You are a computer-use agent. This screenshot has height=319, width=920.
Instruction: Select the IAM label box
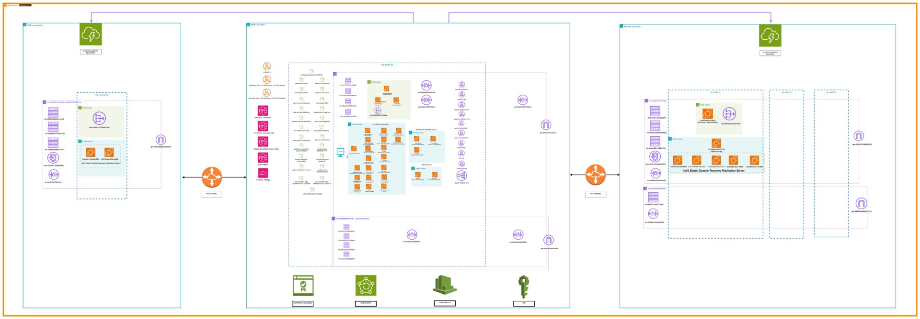[x=524, y=303]
